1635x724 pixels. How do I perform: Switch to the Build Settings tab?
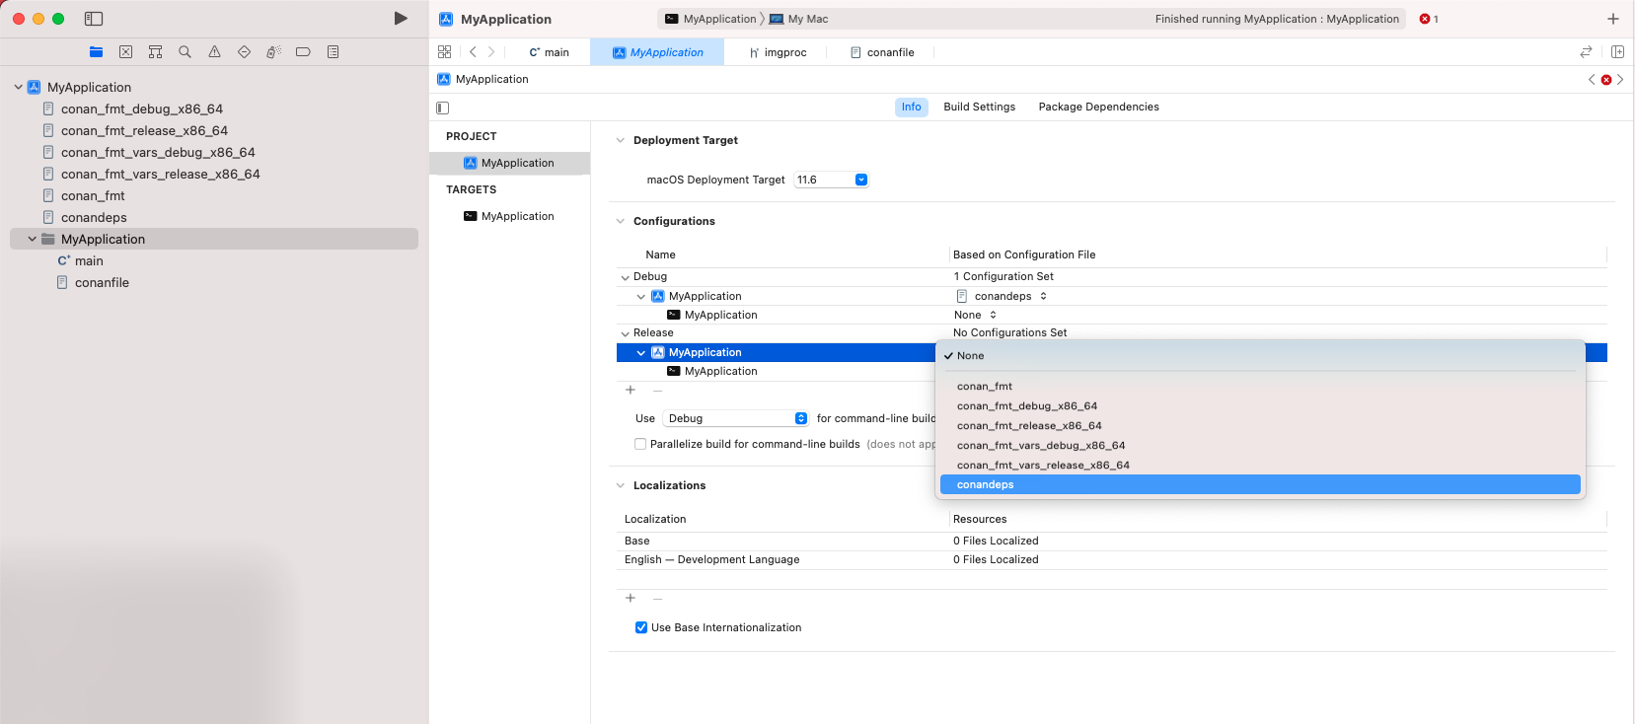[x=979, y=108]
